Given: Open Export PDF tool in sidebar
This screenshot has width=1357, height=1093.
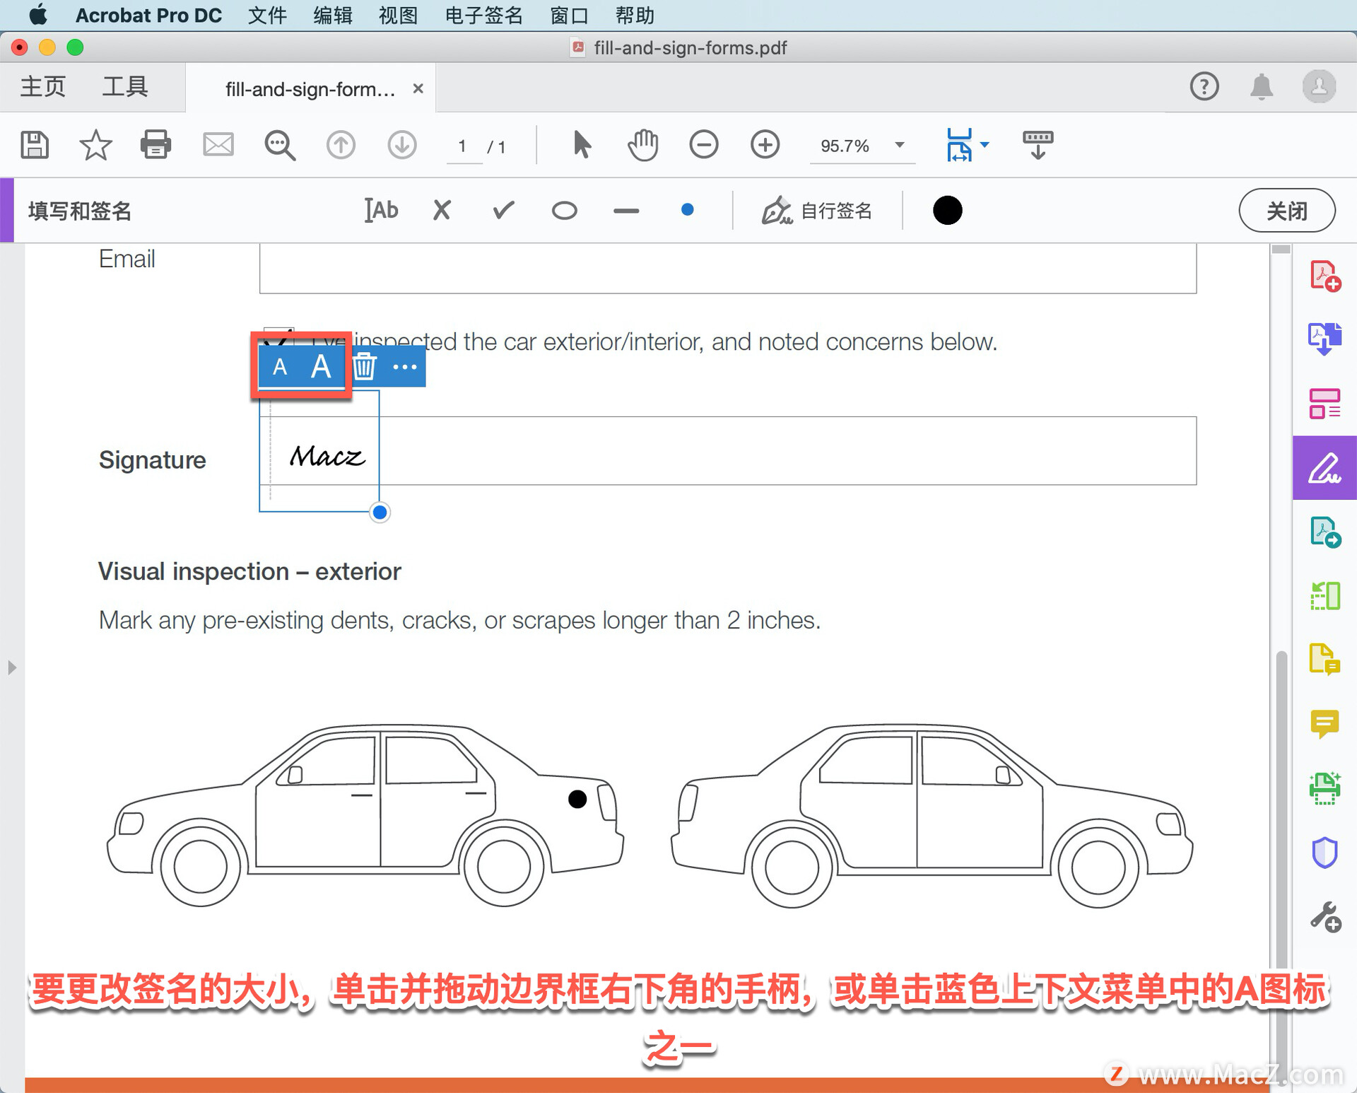Looking at the screenshot, I should pos(1325,339).
